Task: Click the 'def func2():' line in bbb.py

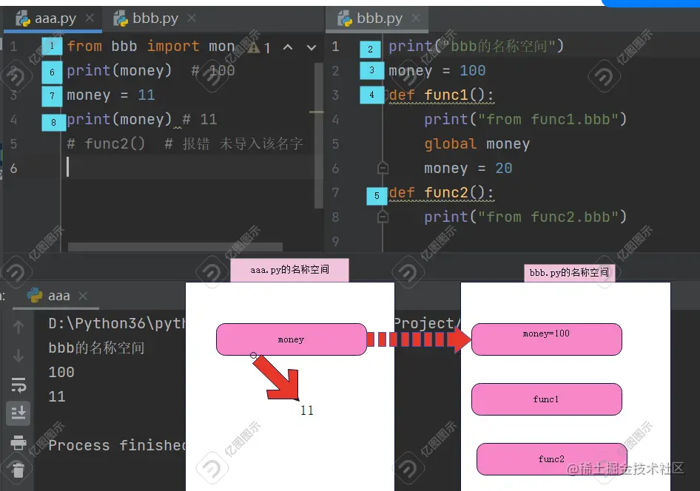Action: click(x=441, y=193)
